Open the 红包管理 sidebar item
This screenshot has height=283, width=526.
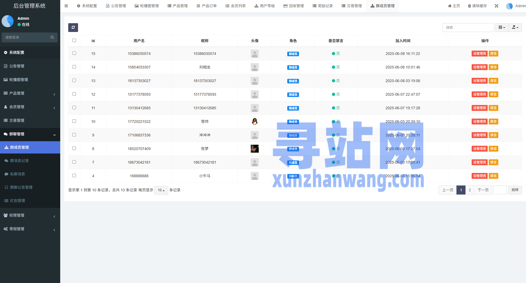tap(18, 201)
